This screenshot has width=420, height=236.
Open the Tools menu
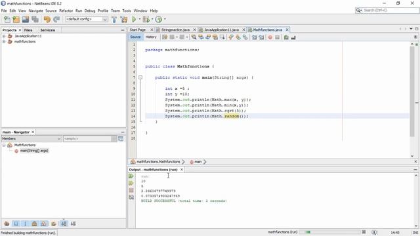coord(127,10)
